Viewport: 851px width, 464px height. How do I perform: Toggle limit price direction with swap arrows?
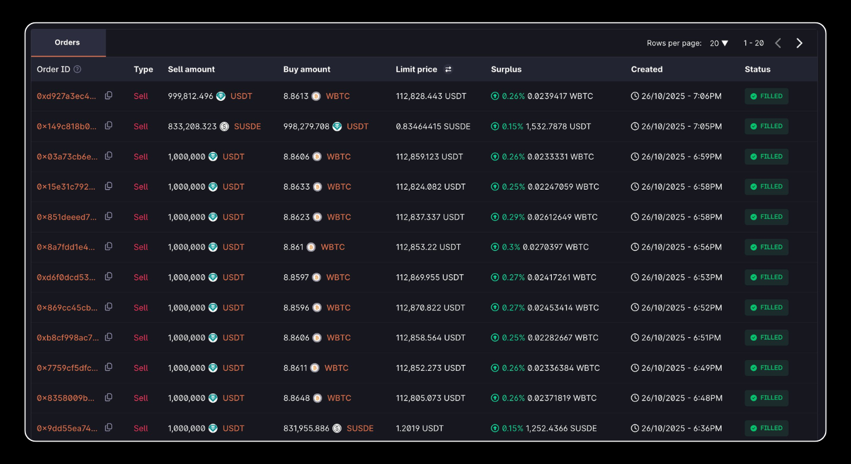click(448, 69)
